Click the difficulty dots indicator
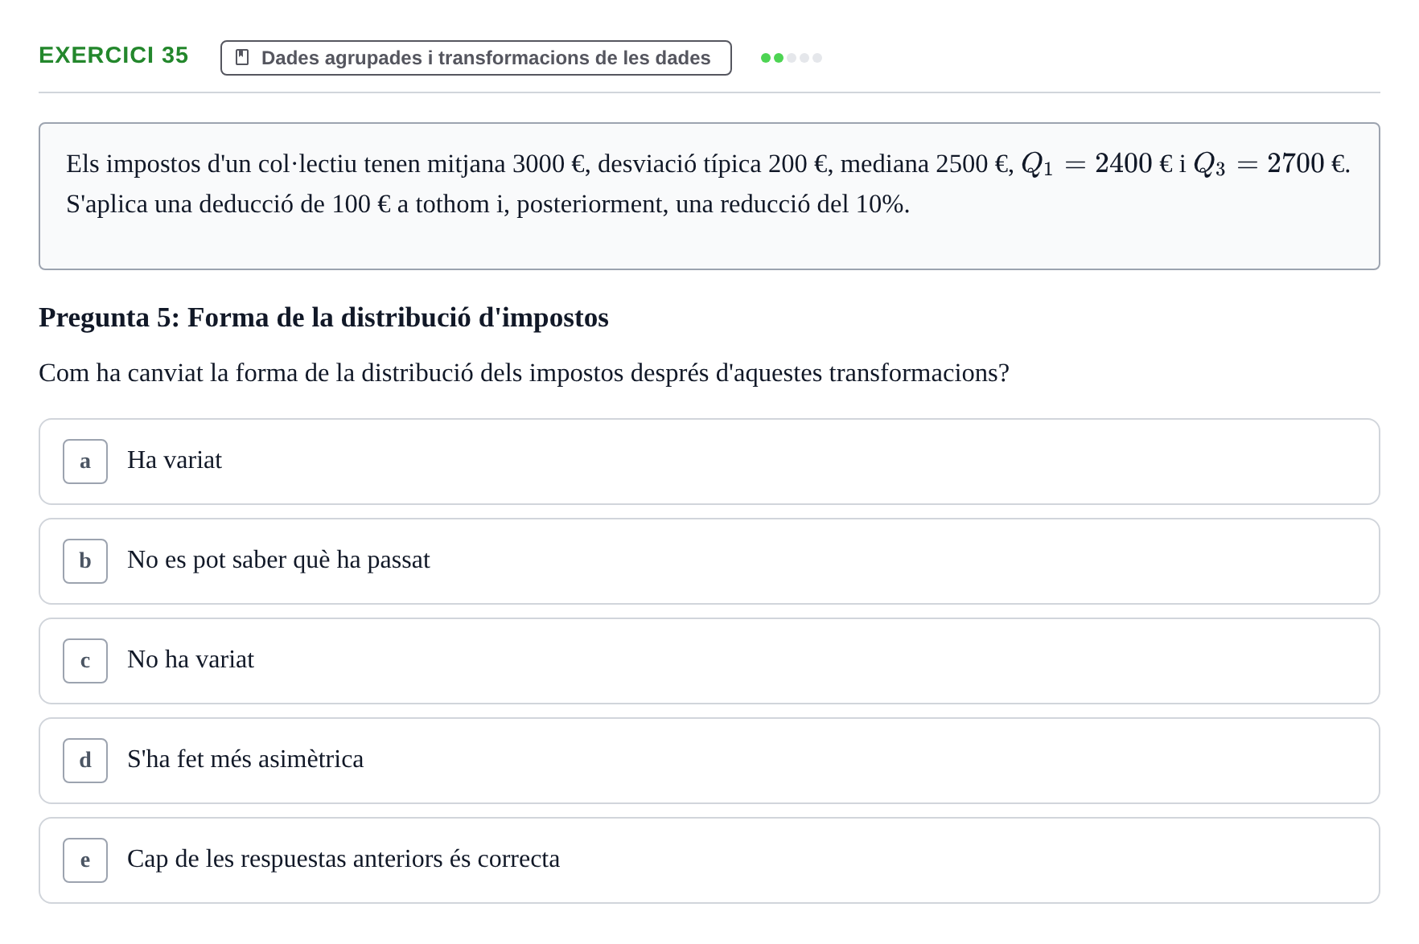 point(792,58)
